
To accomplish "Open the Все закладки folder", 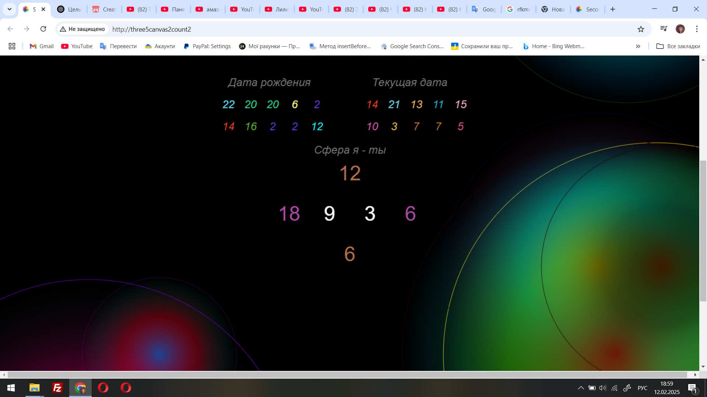I will coord(678,46).
